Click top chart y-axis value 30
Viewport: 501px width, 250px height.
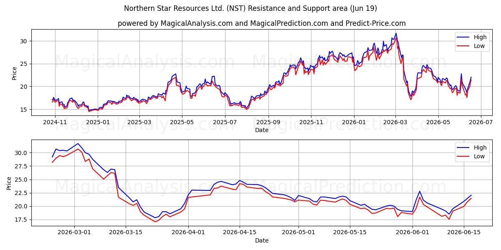click(x=24, y=41)
